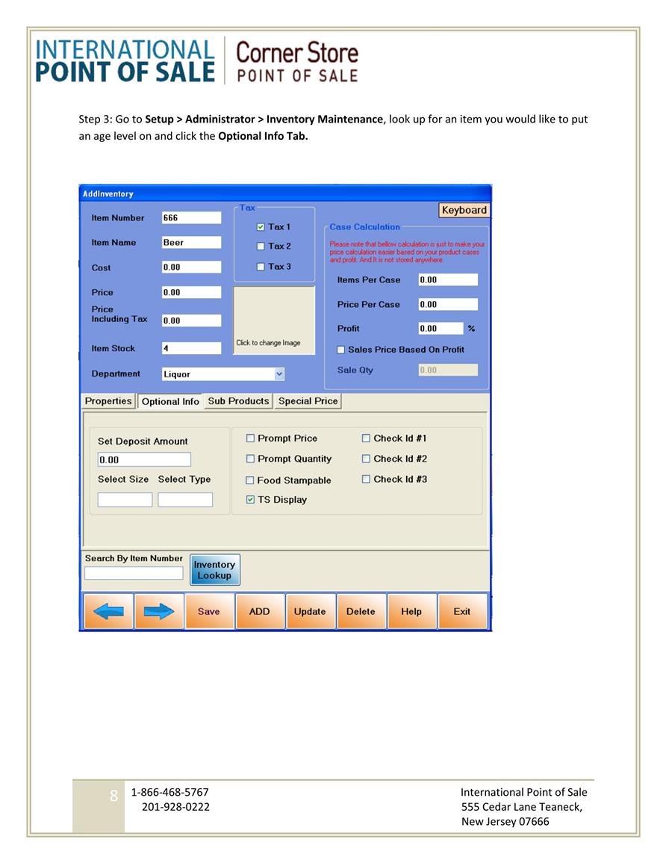This screenshot has height=863, width=666.
Task: Check the Tax 2 box
Action: tap(261, 247)
